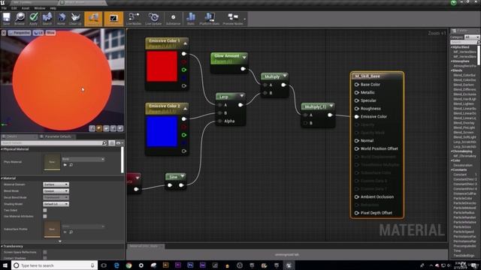Click the Preview Nodes toolbar icon
This screenshot has height=270, width=481.
coord(233,19)
